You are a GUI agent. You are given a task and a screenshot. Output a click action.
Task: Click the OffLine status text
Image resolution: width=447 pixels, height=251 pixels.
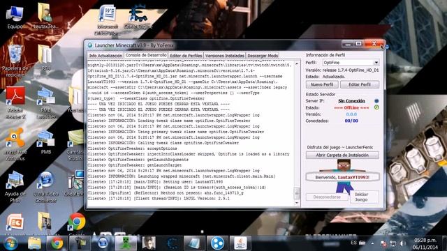pos(351,107)
